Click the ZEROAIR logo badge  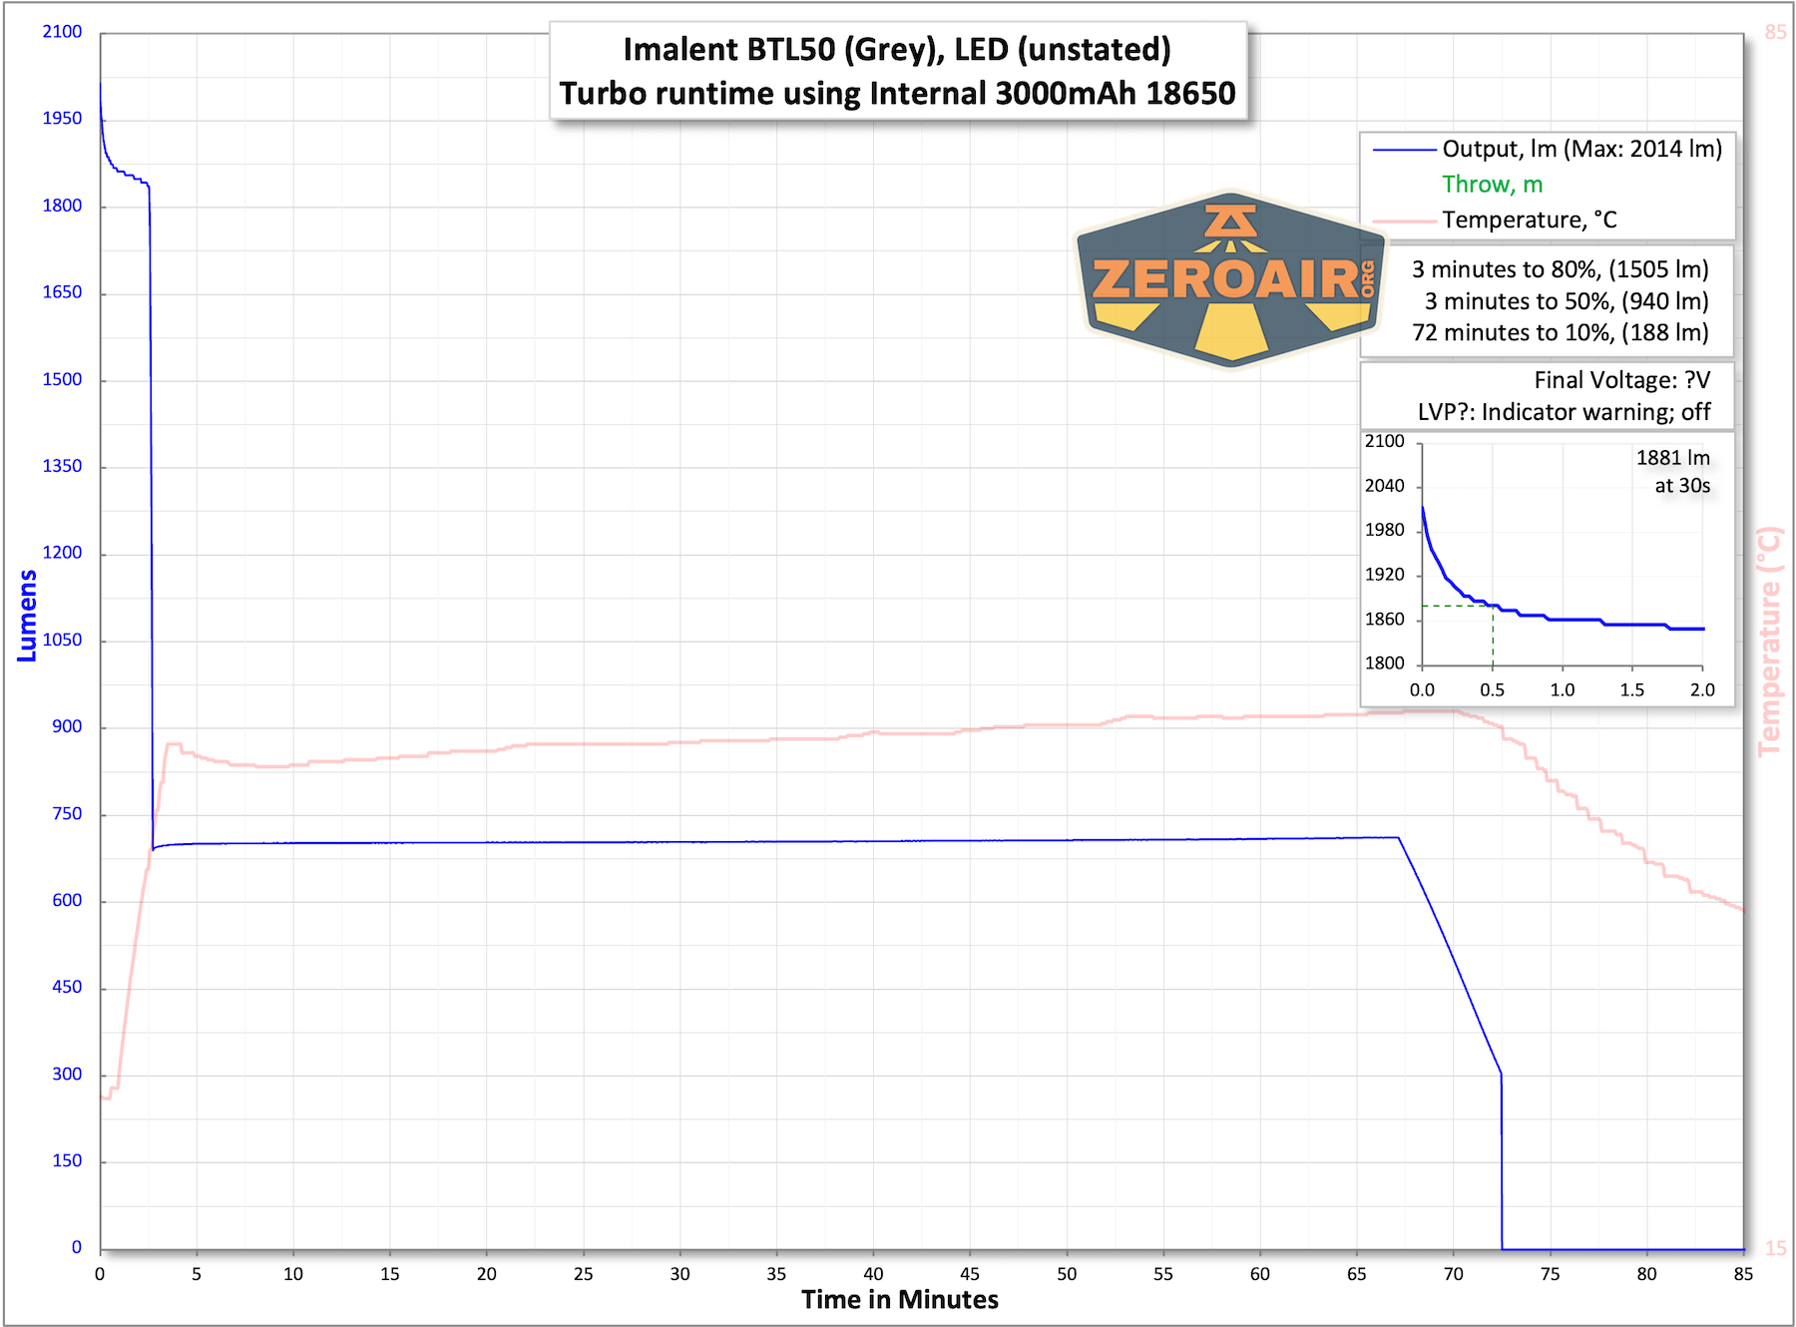coord(1230,280)
